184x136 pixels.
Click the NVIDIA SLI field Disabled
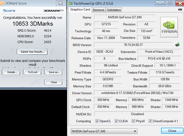coord(137,114)
